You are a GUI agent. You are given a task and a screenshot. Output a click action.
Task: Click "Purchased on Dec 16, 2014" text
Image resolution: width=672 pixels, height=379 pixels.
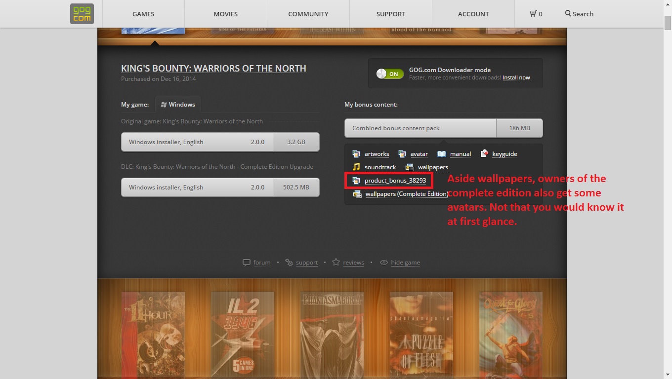(x=159, y=79)
